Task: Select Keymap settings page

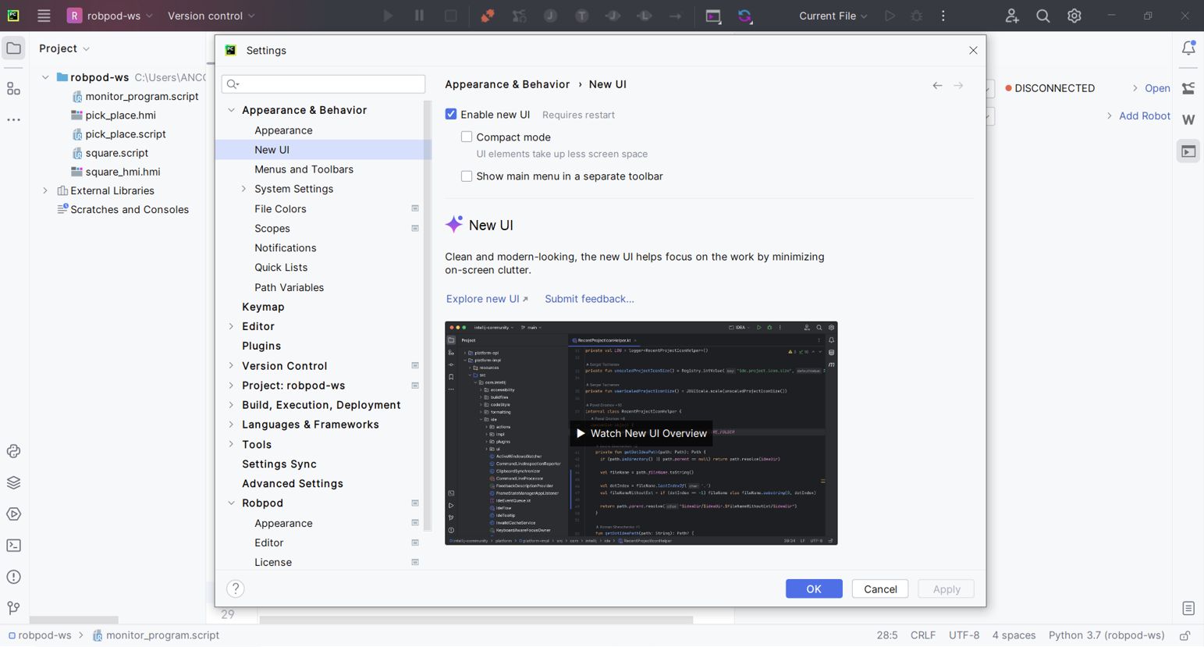Action: [x=263, y=307]
